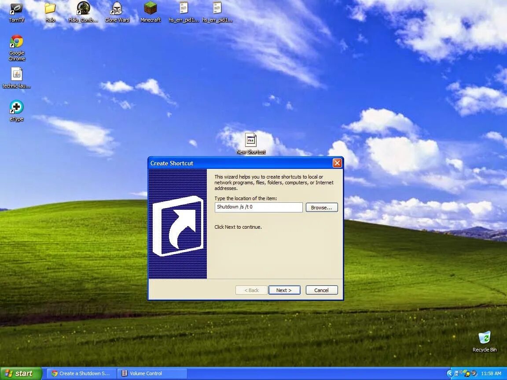Select the second hs_err_pid1... text file
The image size is (507, 380).
pos(217,12)
